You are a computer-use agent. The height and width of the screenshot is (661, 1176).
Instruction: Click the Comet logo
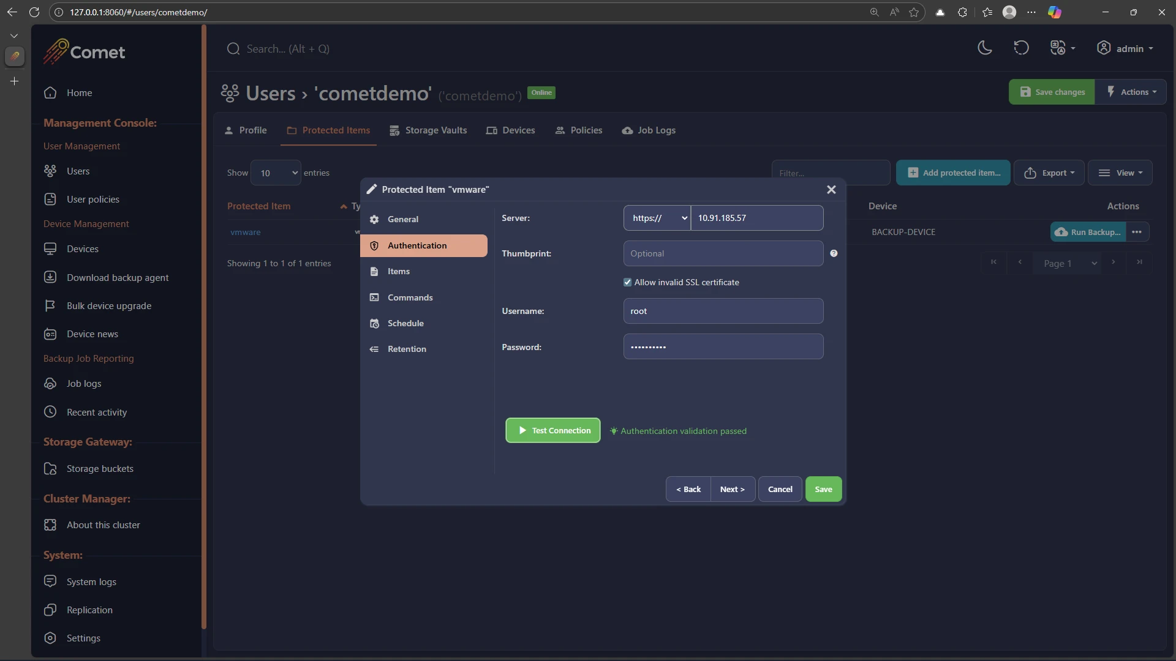[x=84, y=51]
